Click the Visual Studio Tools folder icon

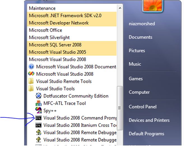click(31, 89)
